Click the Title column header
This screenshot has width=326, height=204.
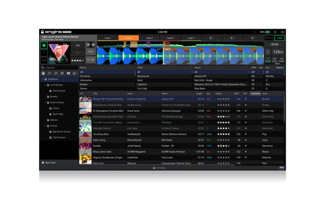[95, 94]
